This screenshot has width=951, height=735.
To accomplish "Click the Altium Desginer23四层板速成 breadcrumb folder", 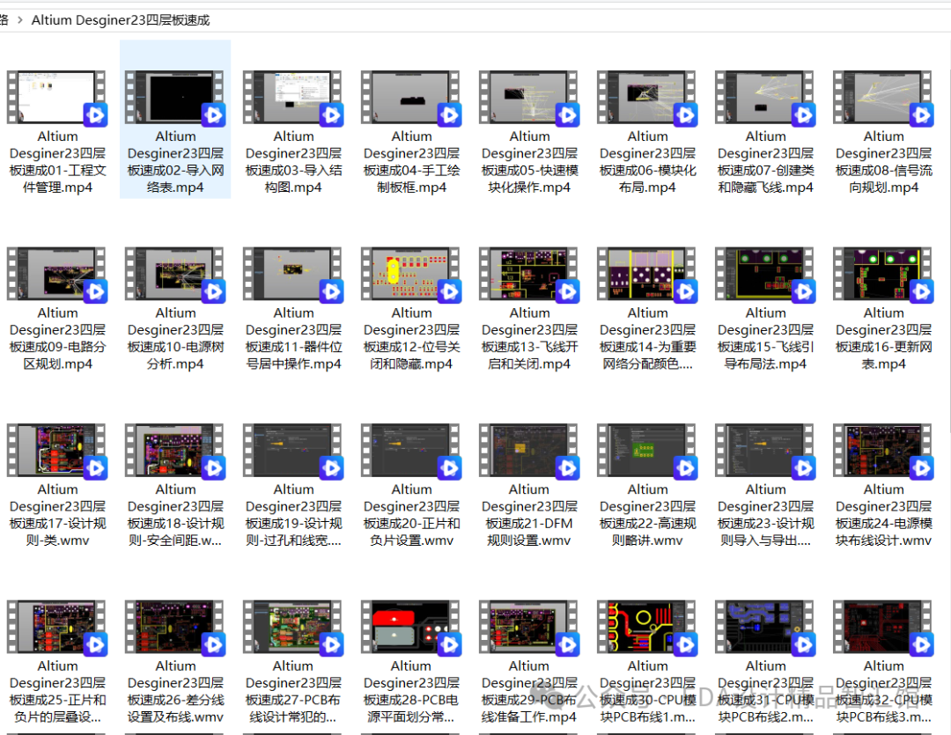I will tap(121, 19).
